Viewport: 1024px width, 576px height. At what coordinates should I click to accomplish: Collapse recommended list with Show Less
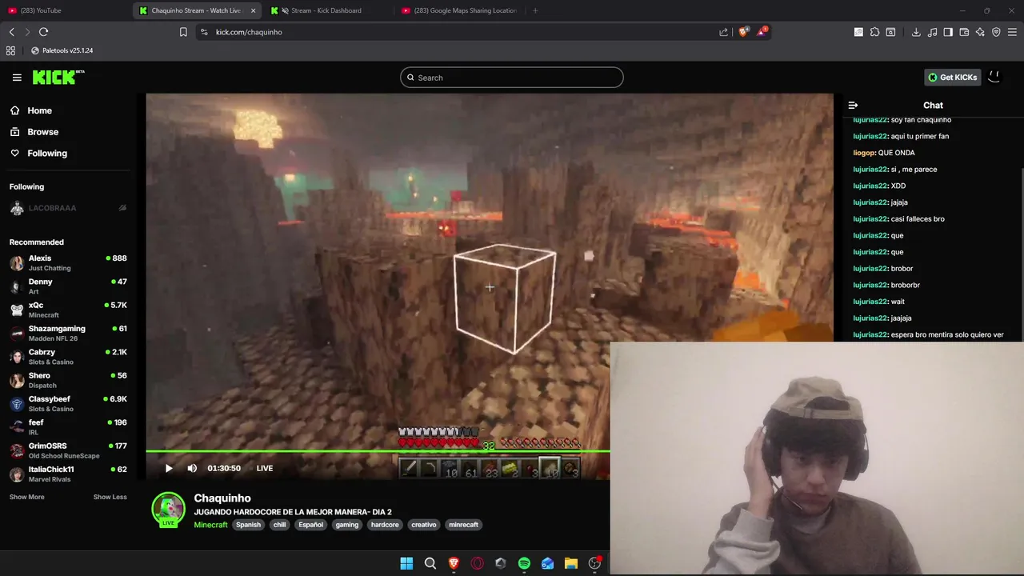(x=110, y=497)
